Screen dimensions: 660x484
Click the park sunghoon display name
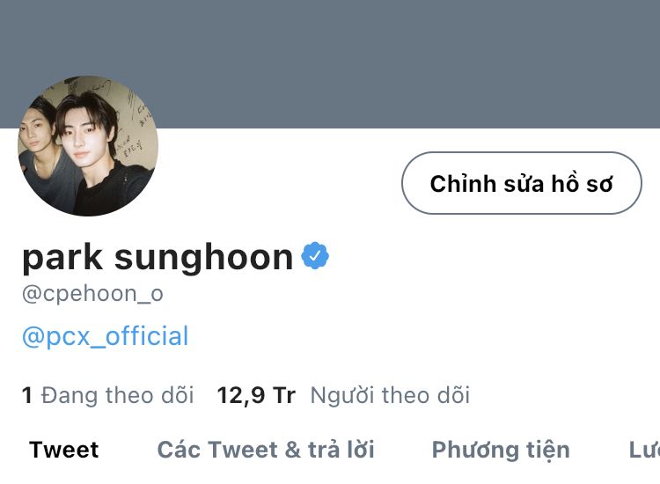tap(158, 257)
